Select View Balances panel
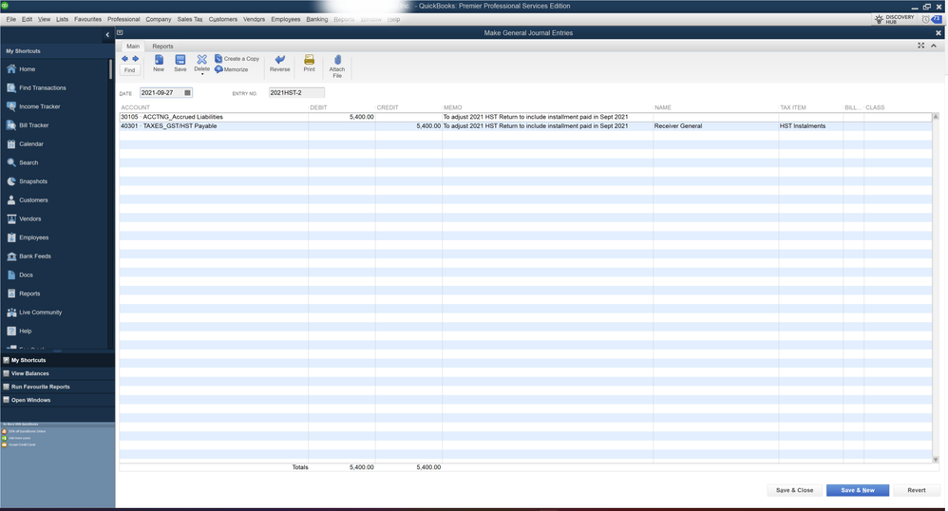The width and height of the screenshot is (948, 511). (57, 373)
